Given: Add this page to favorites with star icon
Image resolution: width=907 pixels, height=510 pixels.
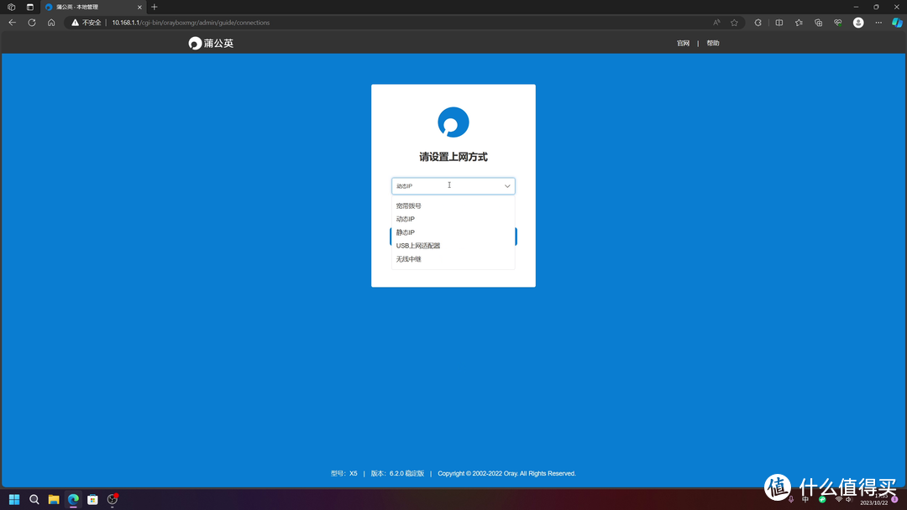Looking at the screenshot, I should tap(734, 23).
